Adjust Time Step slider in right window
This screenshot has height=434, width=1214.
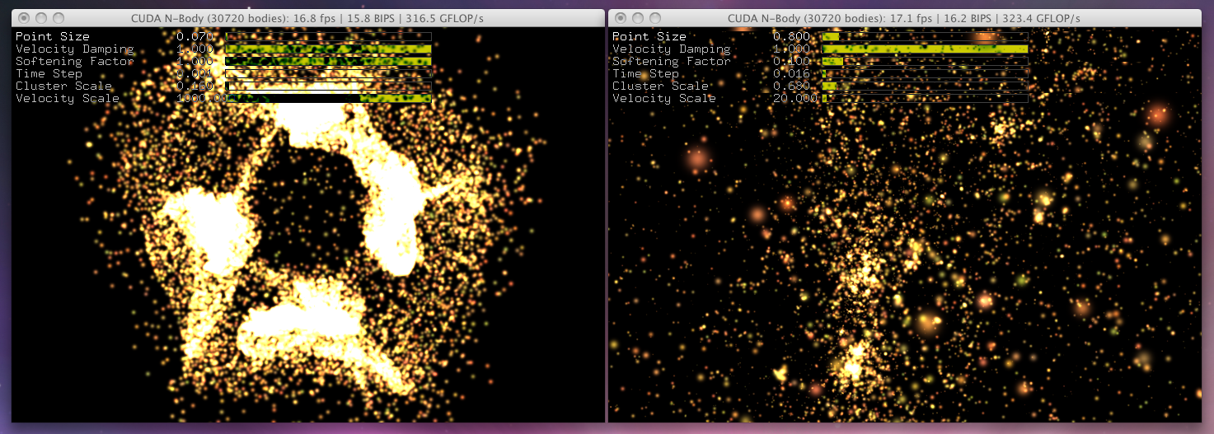(926, 74)
